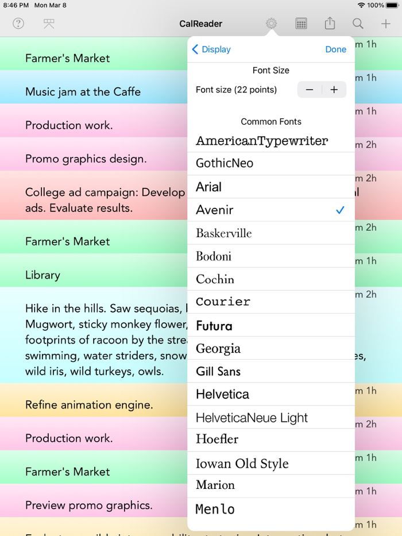Tap Done to close the popover

pyautogui.click(x=335, y=49)
